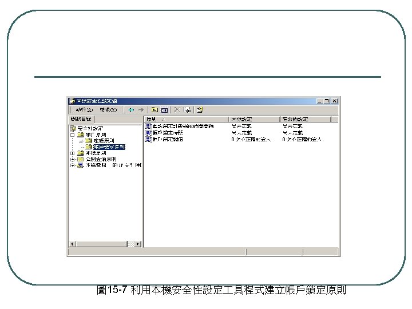Toggle the show/hide console tree icon

click(x=164, y=110)
